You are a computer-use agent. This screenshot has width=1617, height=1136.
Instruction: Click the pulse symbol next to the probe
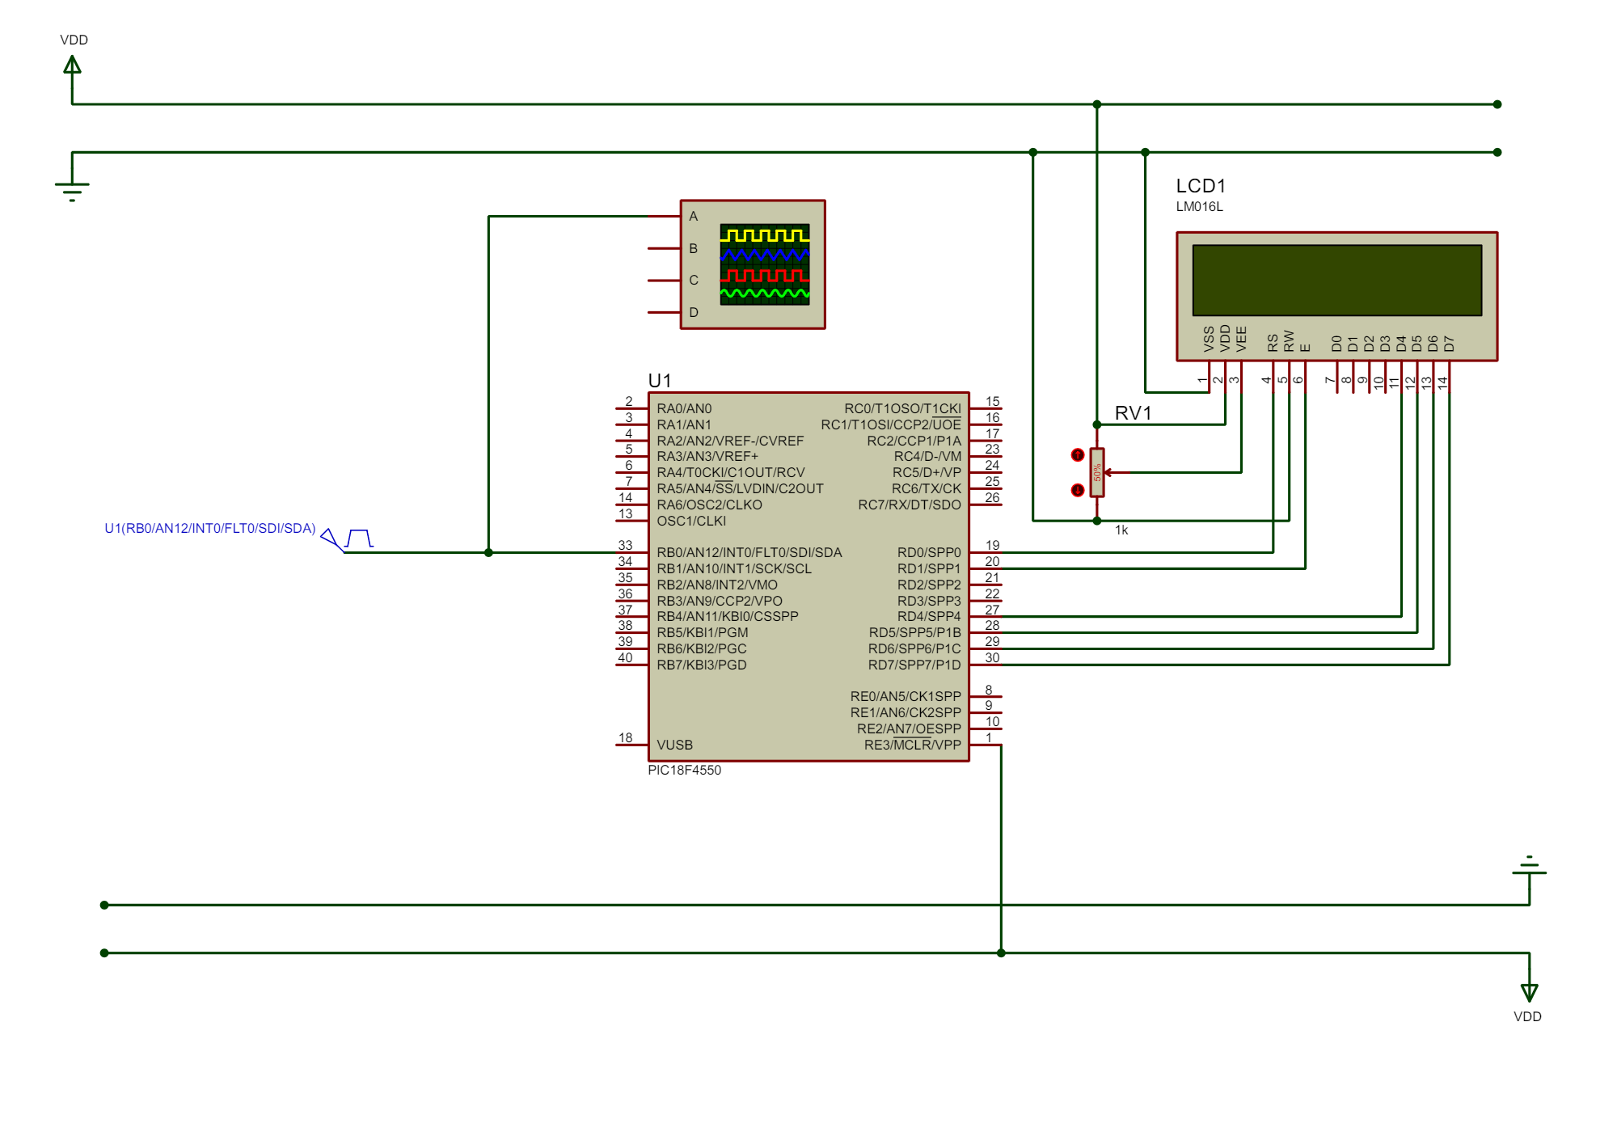pyautogui.click(x=359, y=538)
